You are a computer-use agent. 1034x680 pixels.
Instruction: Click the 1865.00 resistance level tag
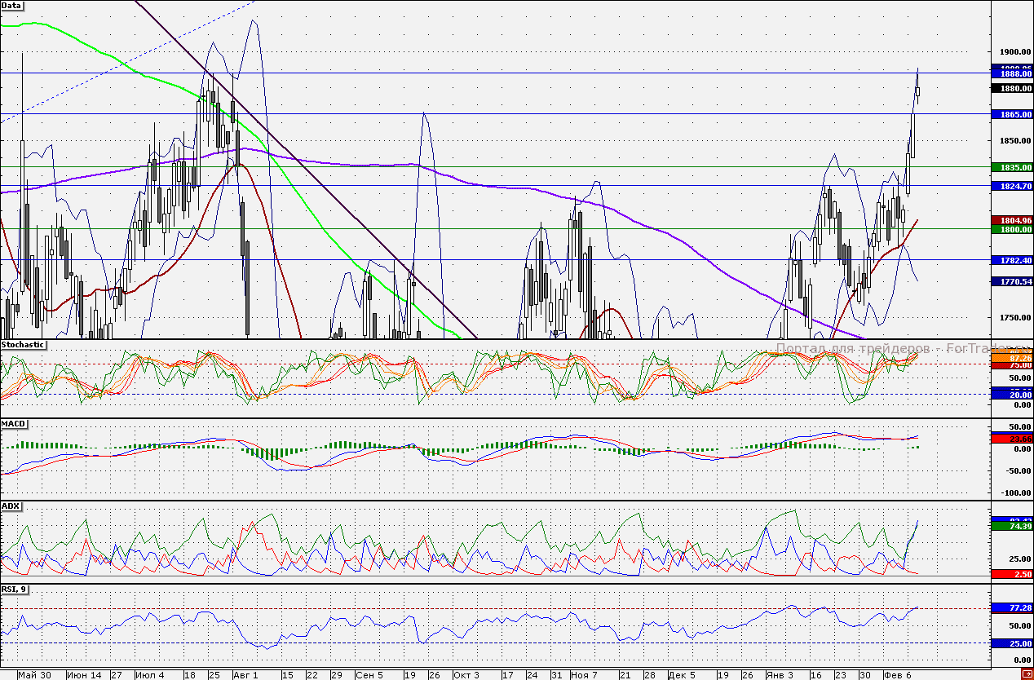[1011, 115]
